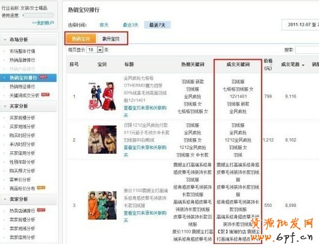Select 最近3天 time range
The height and width of the screenshot is (250, 319).
click(130, 25)
